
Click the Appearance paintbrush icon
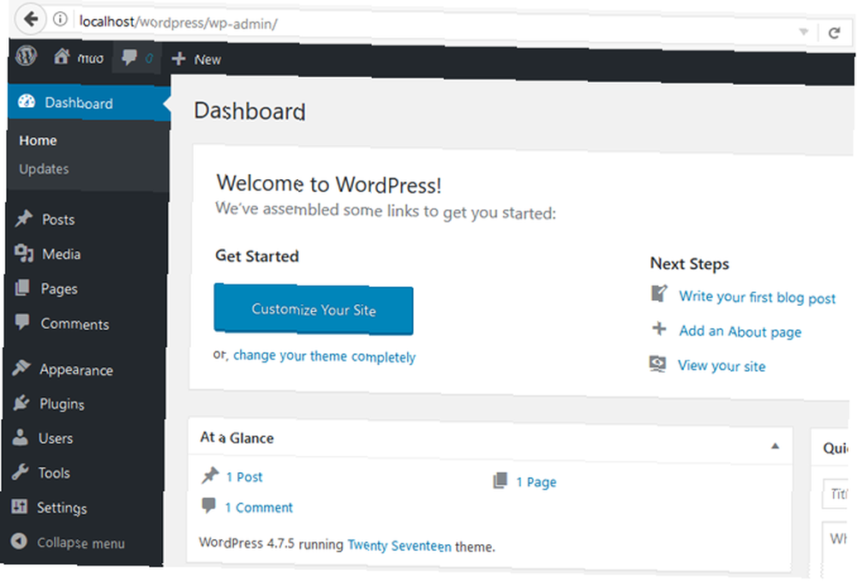[x=21, y=368]
